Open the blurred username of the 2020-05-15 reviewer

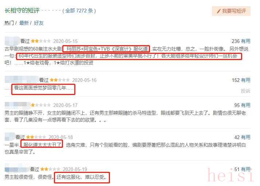click(x=12, y=41)
